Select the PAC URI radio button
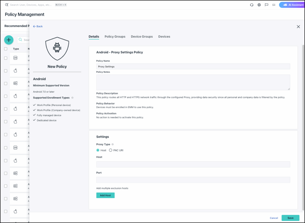305x223 pixels. (111, 150)
